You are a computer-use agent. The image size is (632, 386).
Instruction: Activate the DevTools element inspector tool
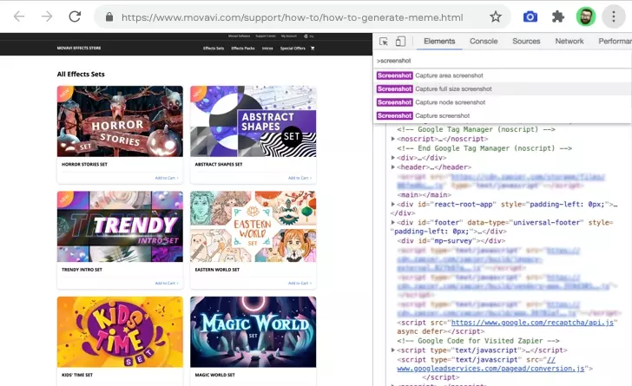(x=384, y=42)
